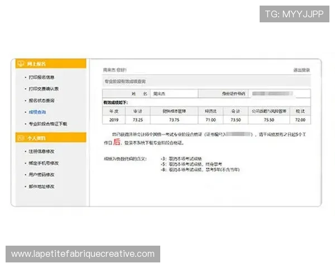The width and height of the screenshot is (335, 268).
Task: Click the 会计 column header
Action: tap(236, 111)
